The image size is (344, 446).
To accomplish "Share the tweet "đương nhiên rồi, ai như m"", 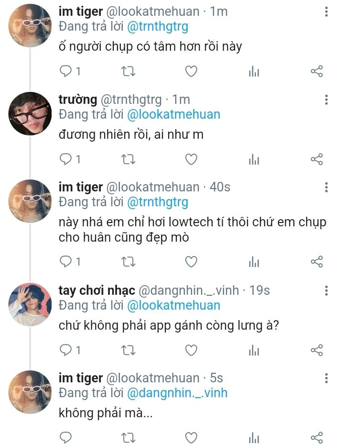I will 317,159.
